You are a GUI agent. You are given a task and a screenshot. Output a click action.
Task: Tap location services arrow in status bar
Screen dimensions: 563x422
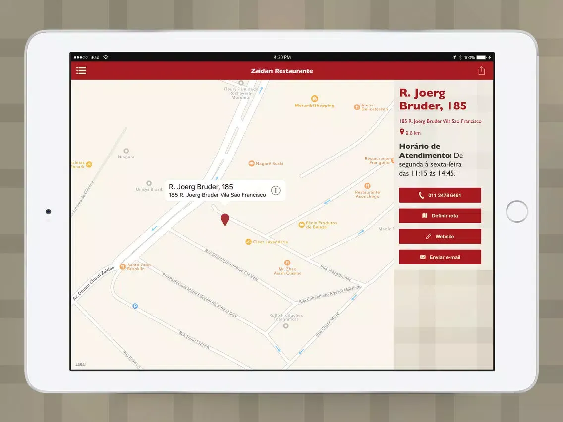pyautogui.click(x=454, y=57)
